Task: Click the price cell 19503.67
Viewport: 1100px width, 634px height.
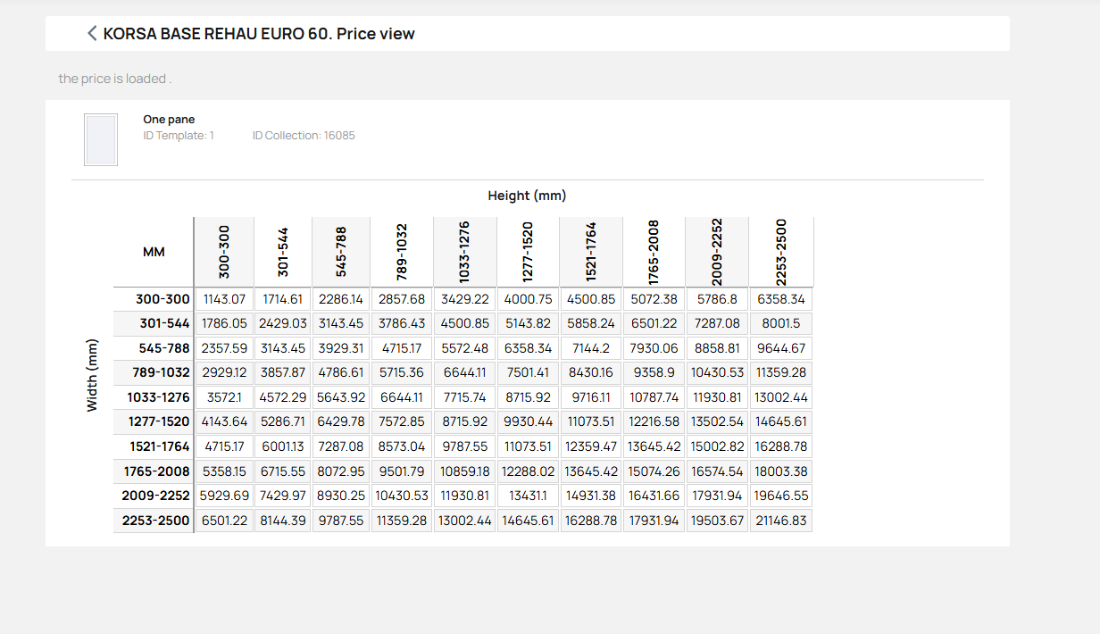Action: click(717, 521)
